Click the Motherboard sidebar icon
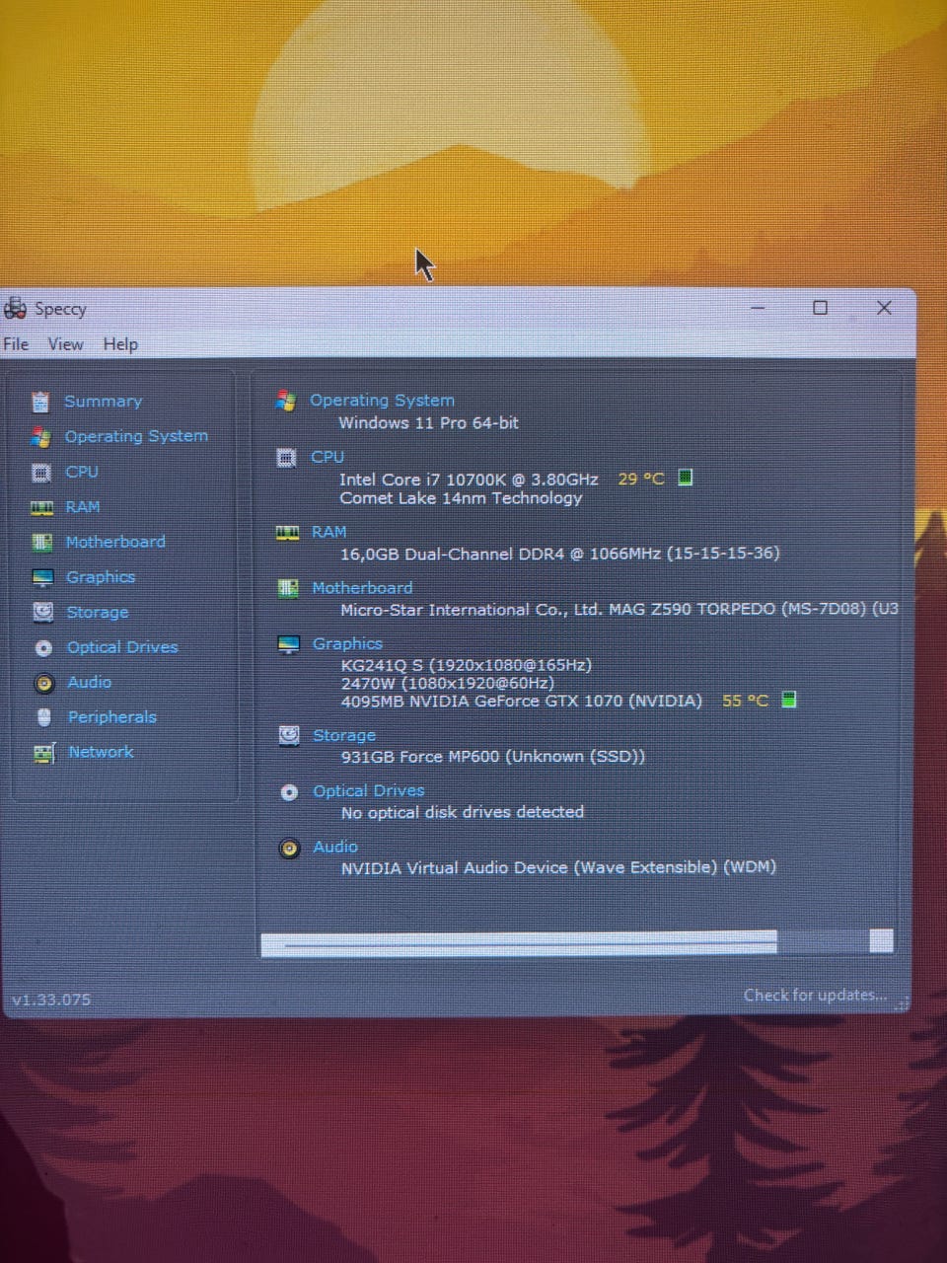Viewport: 947px width, 1263px height. [42, 542]
